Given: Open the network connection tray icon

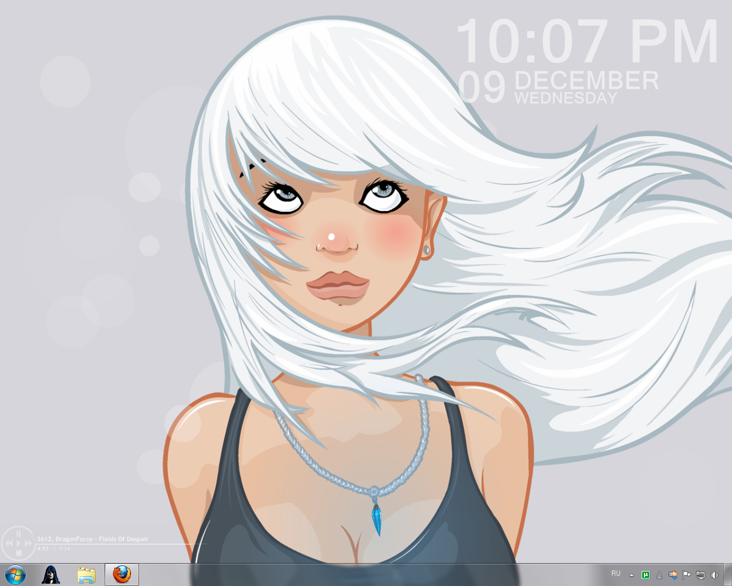Looking at the screenshot, I should pyautogui.click(x=701, y=575).
